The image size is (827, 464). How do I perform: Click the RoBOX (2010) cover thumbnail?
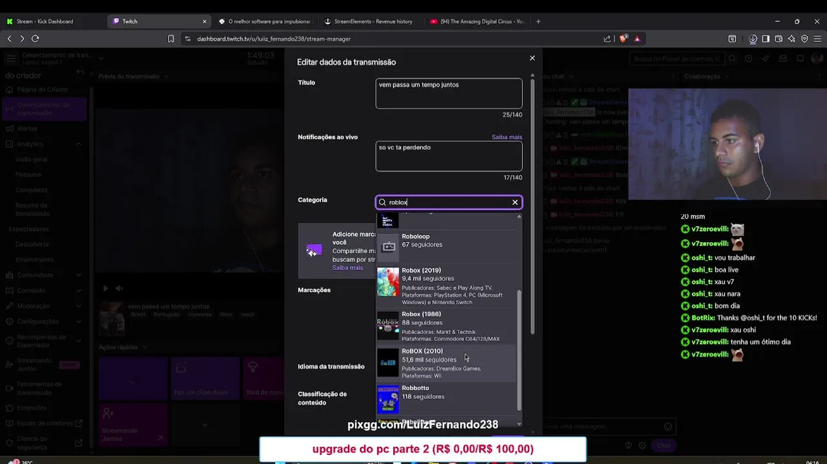(x=388, y=363)
